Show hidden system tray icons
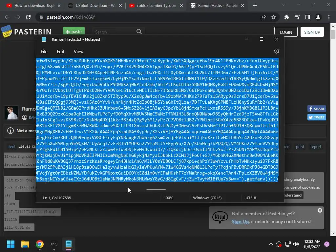 [271, 244]
